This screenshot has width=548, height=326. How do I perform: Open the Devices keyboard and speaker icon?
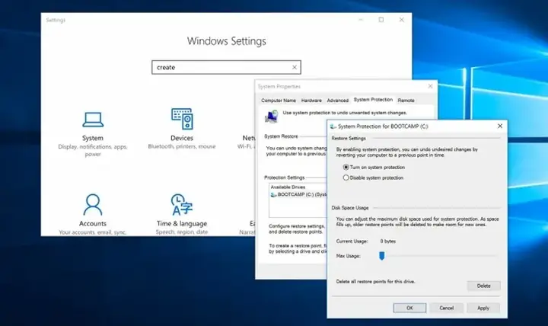(182, 119)
